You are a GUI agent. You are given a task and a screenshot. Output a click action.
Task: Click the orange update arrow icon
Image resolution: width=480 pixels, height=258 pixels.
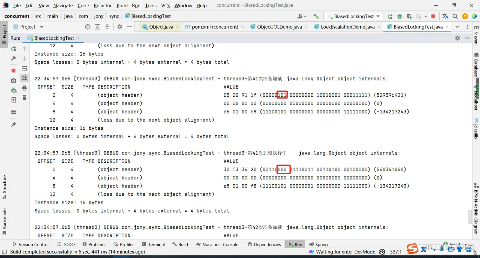465,16
